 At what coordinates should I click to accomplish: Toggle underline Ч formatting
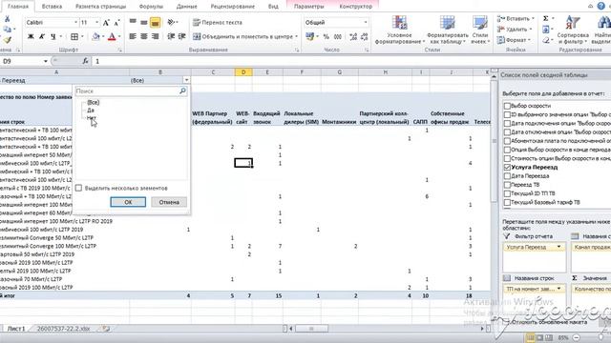(x=53, y=36)
